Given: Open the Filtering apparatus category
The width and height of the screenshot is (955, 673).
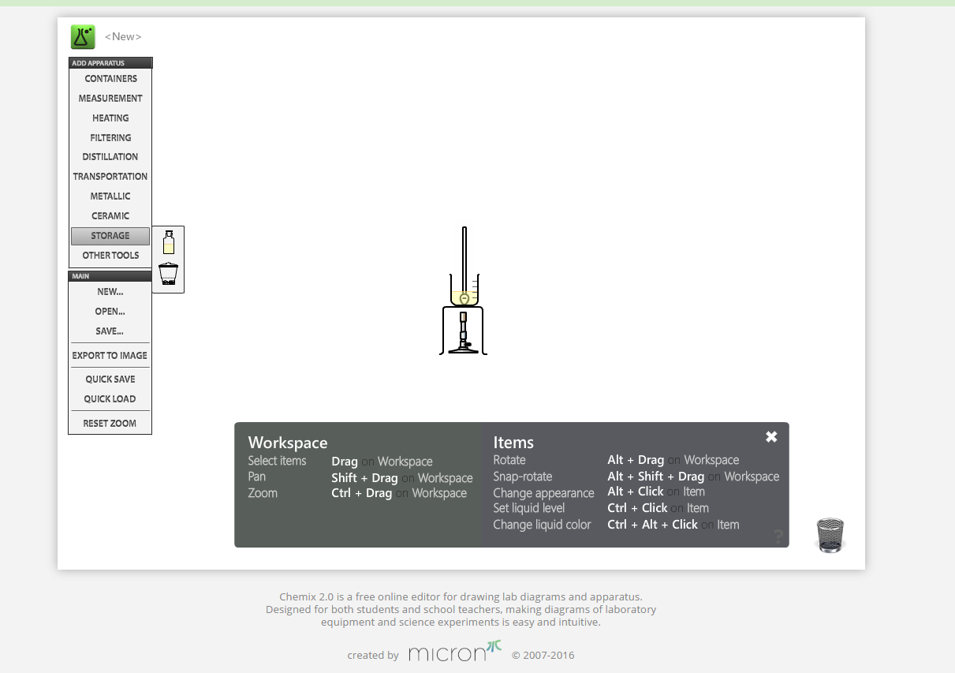Looking at the screenshot, I should pyautogui.click(x=110, y=137).
